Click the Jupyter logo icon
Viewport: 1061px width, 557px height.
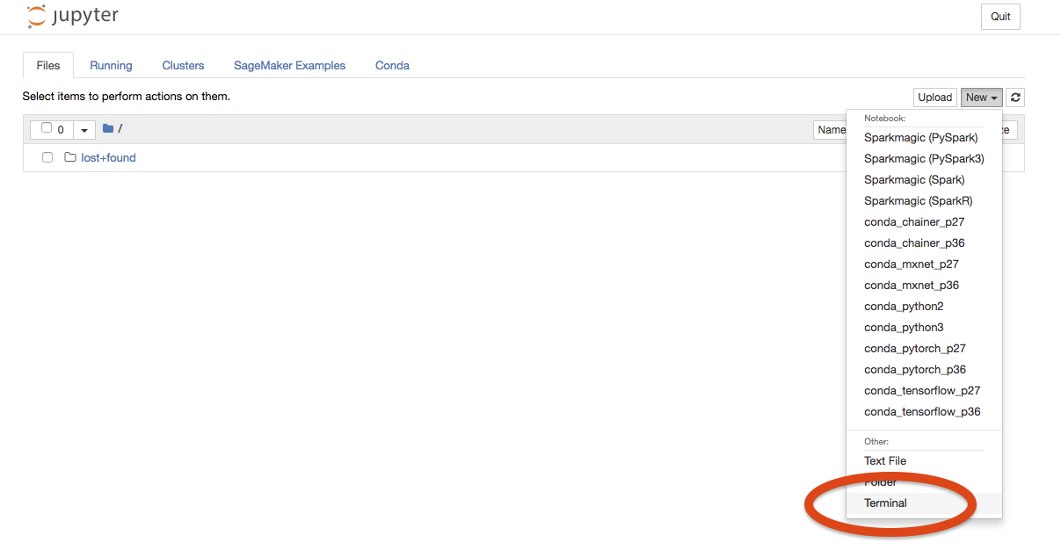[36, 16]
